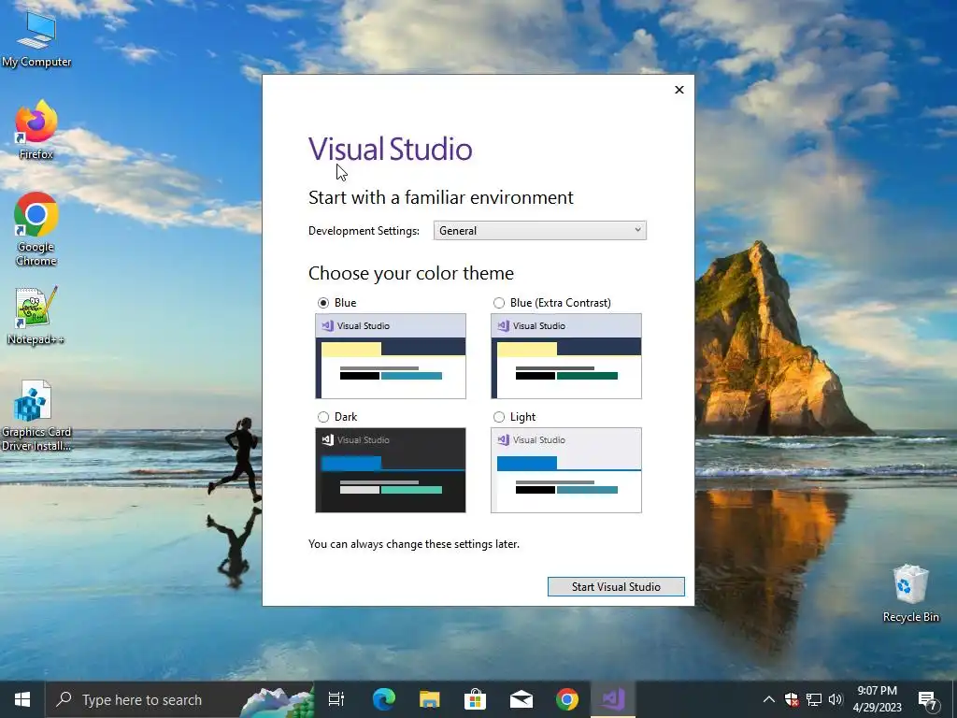This screenshot has width=957, height=718.
Task: Open Task View in the taskbar
Action: [336, 699]
